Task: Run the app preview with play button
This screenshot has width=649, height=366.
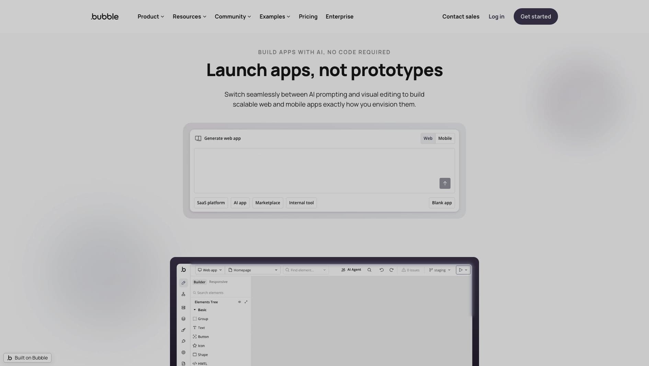Action: [x=461, y=270]
